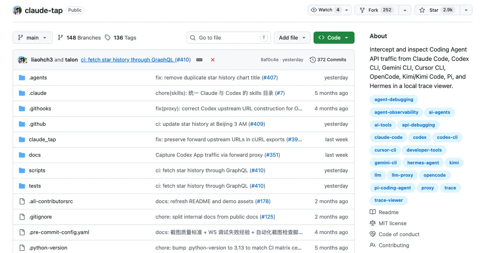
Task: Click inside the Go to file field
Action: point(229,37)
